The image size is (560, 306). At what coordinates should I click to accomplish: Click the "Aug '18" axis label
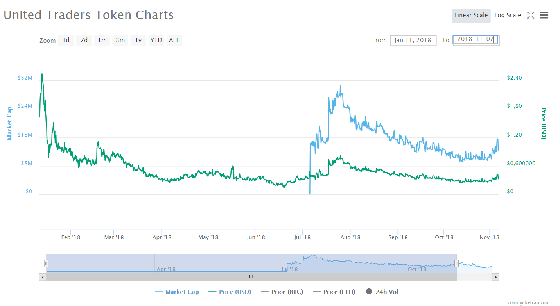(350, 237)
